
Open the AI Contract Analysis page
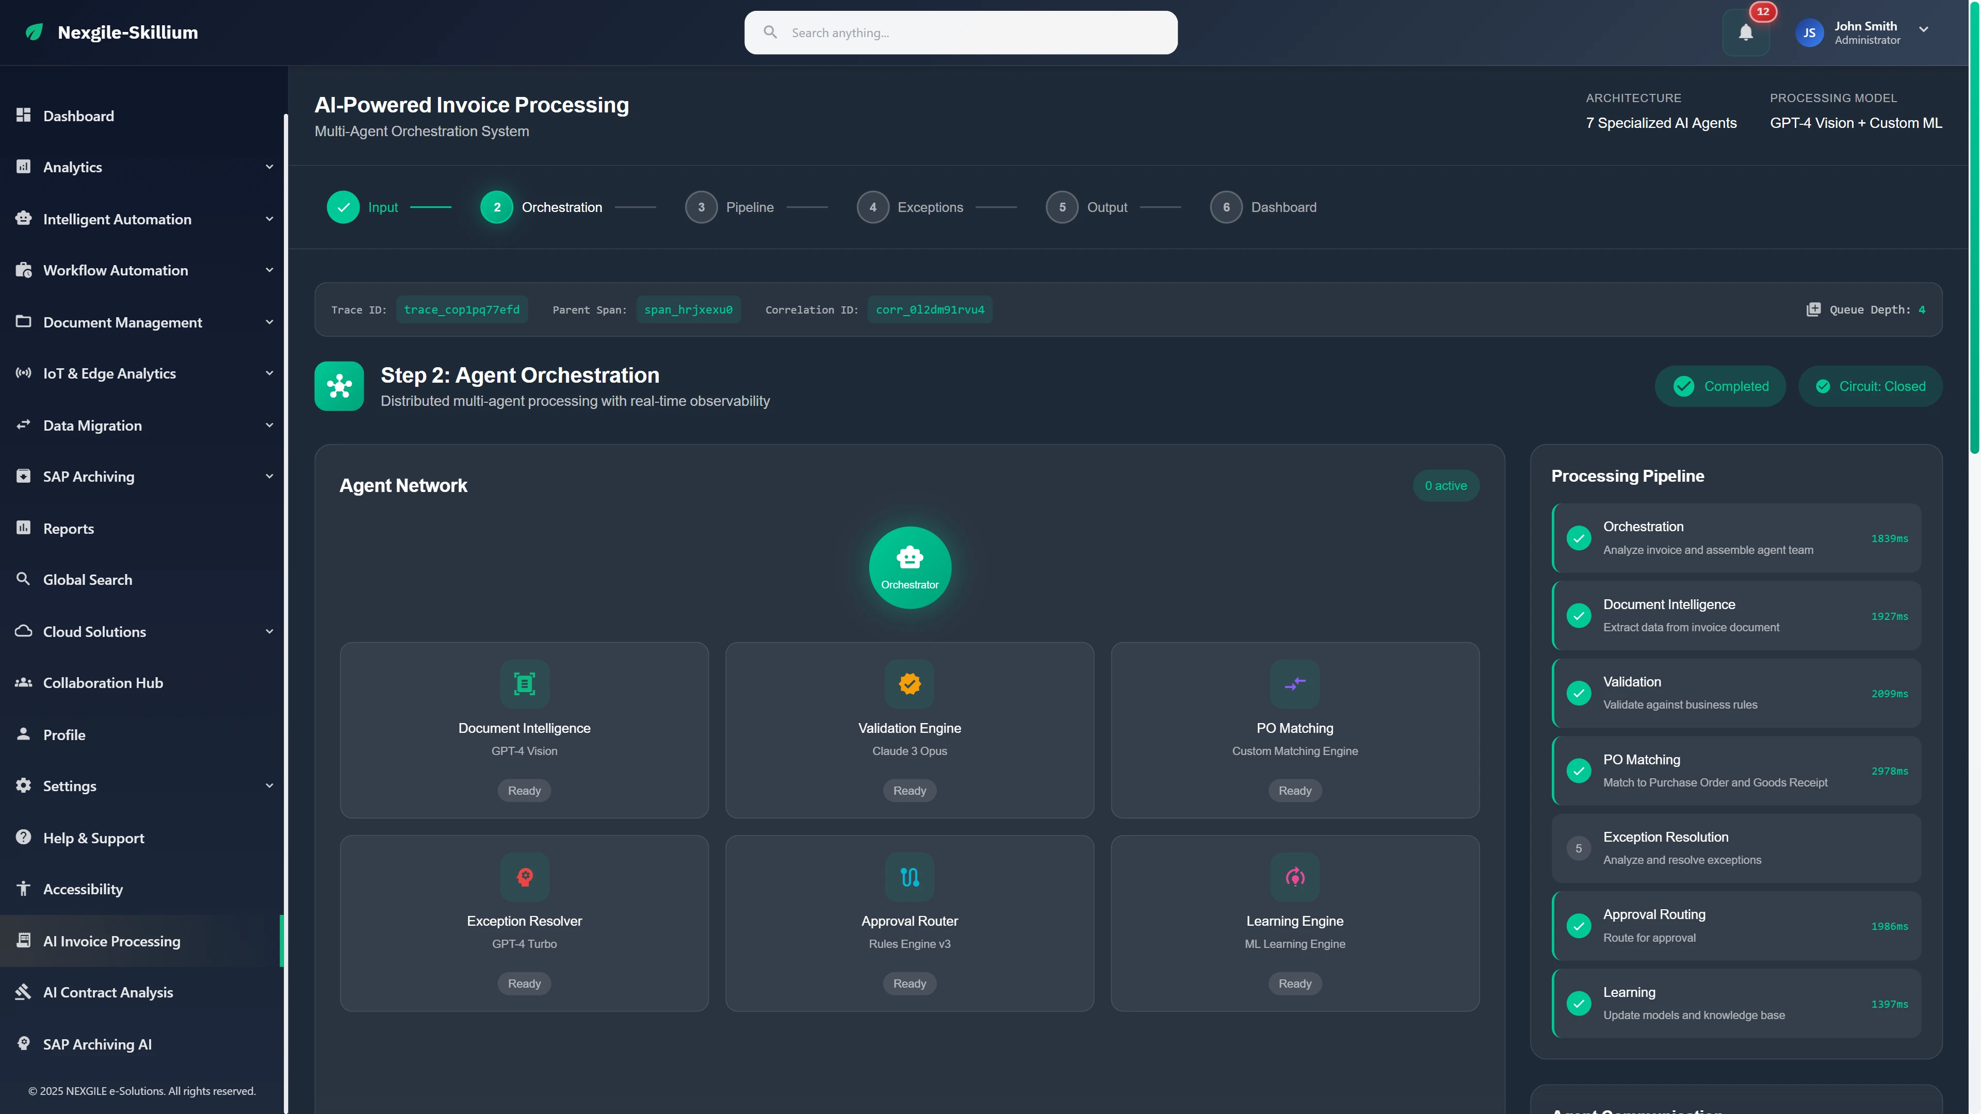(108, 992)
